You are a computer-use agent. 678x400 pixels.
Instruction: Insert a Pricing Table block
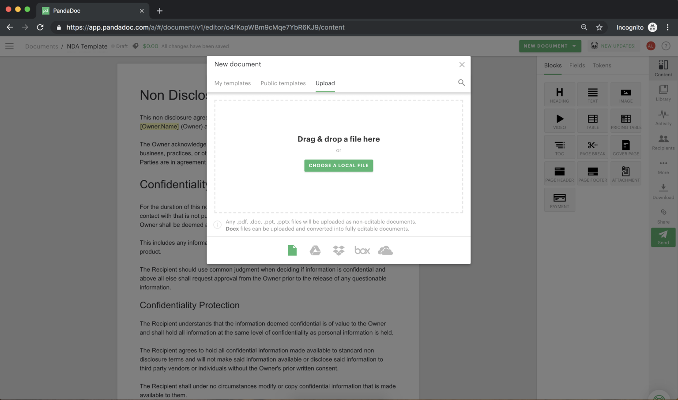pos(625,120)
